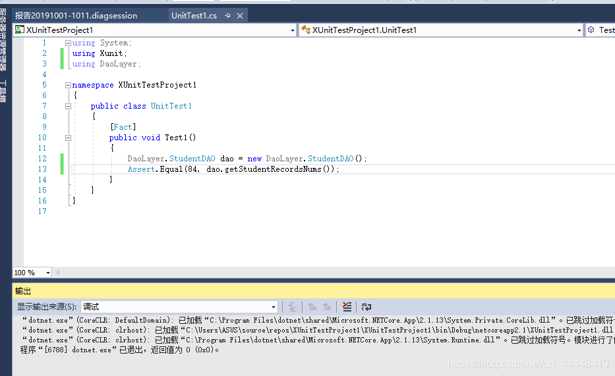This screenshot has height=376, width=615.
Task: Go to next message in output
Action: pyautogui.click(x=327, y=307)
